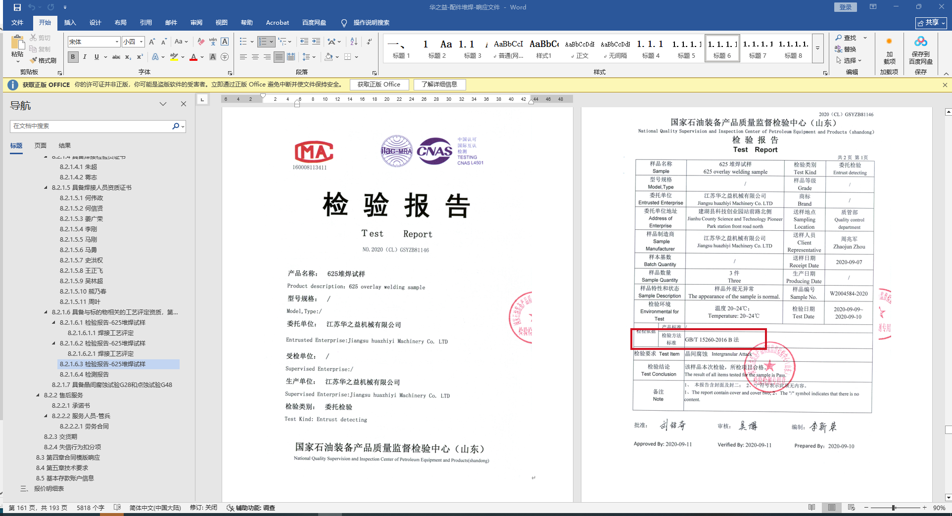
Task: Toggle justified alignment
Action: point(279,57)
